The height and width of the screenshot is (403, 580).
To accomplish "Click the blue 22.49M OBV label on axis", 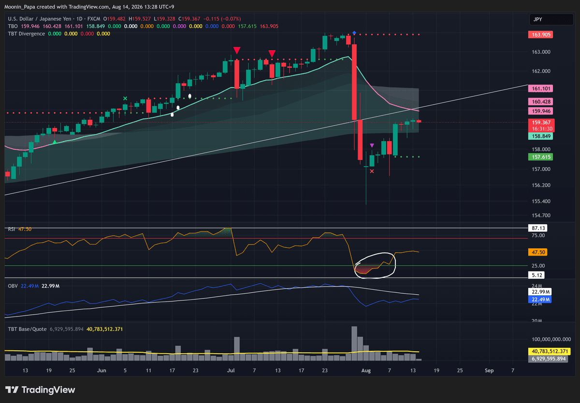I will click(539, 300).
